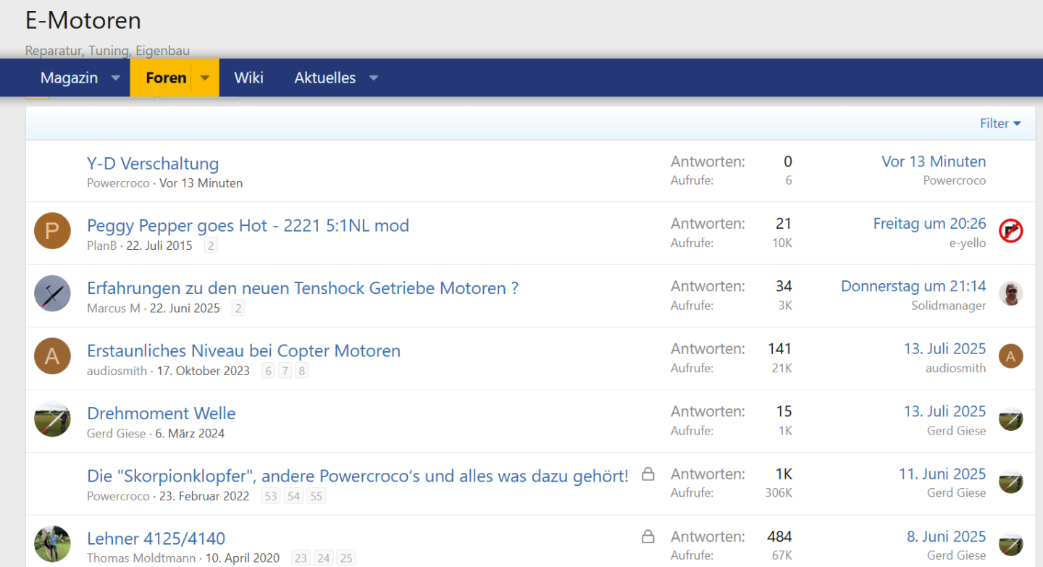Open last poster name Solidmanager
This screenshot has width=1043, height=567.
(949, 306)
